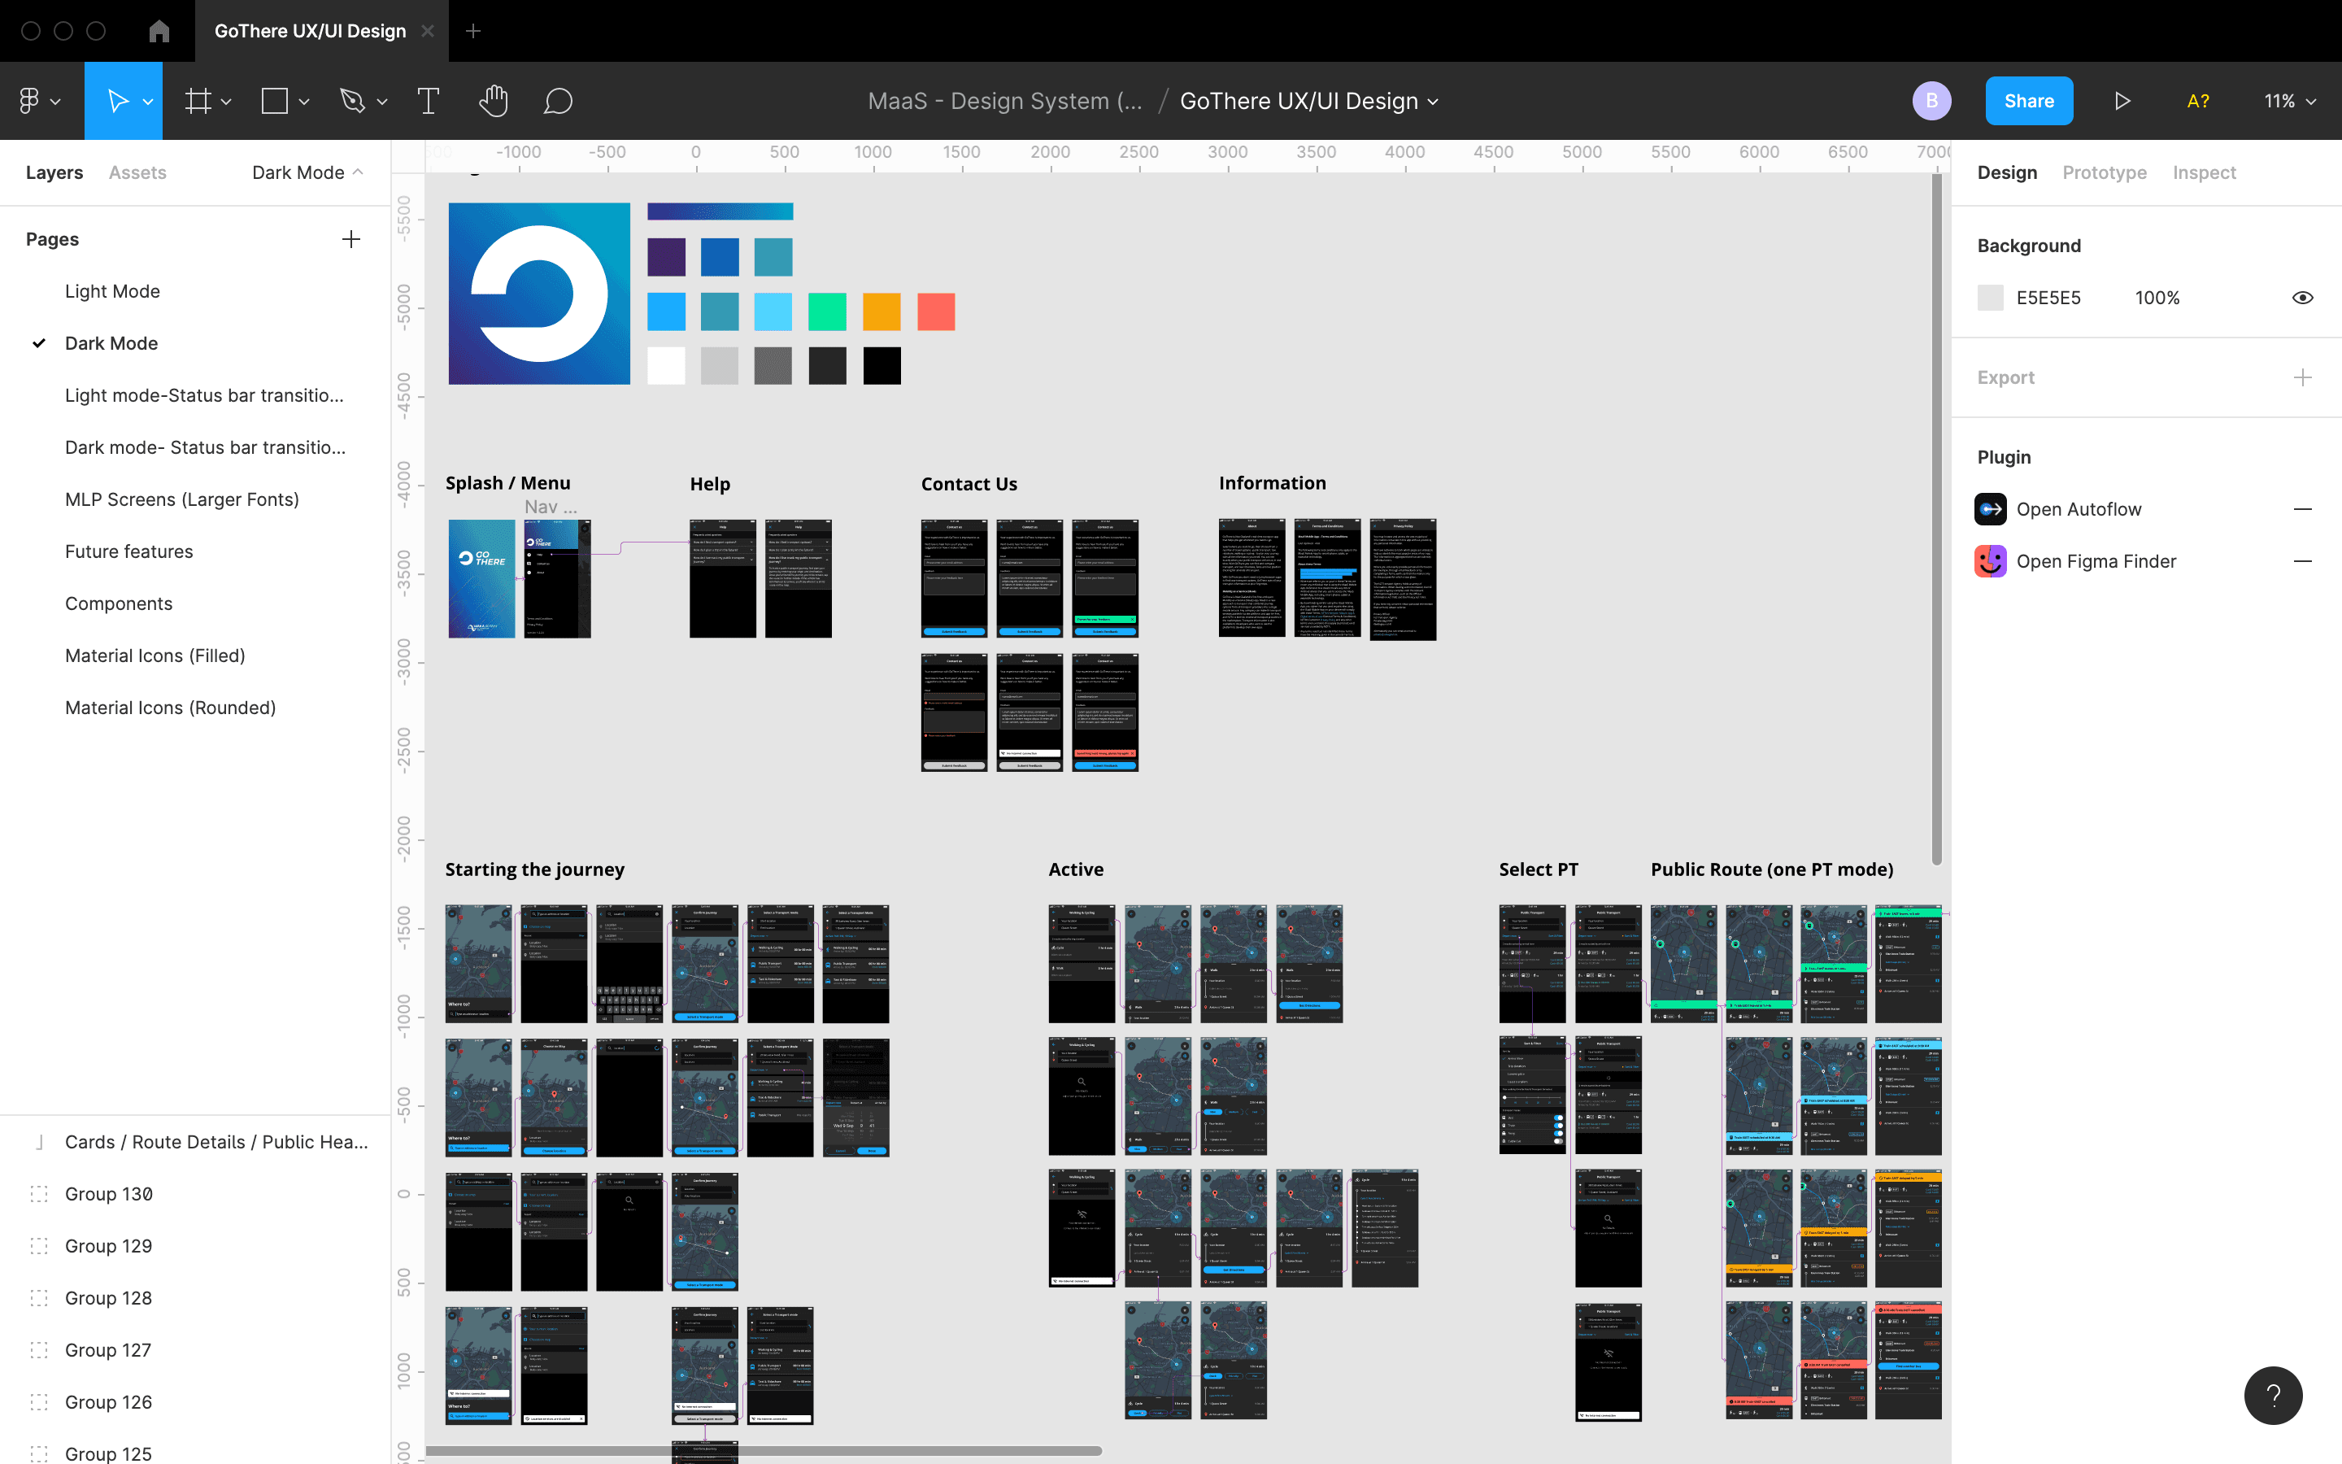Select the Cards / Route Details layer
This screenshot has height=1464, width=2342.
point(215,1143)
